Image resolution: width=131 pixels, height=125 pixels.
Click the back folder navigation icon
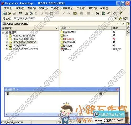click(81, 13)
